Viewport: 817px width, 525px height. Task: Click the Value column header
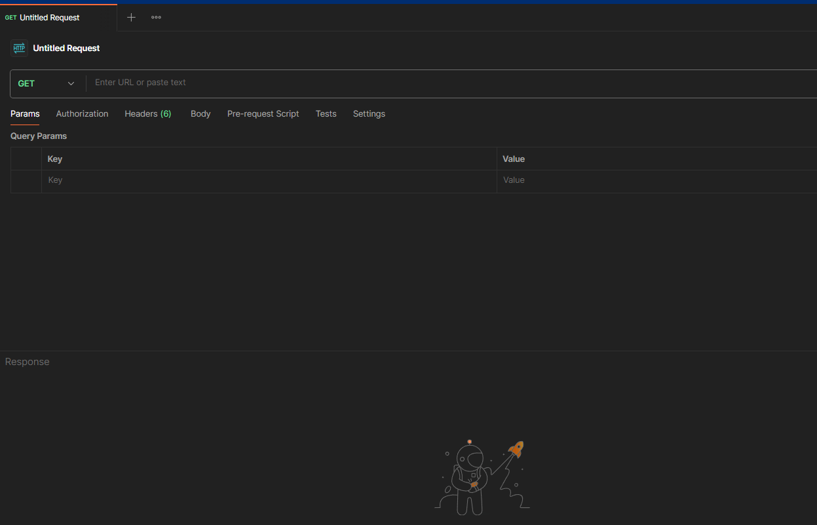[514, 159]
